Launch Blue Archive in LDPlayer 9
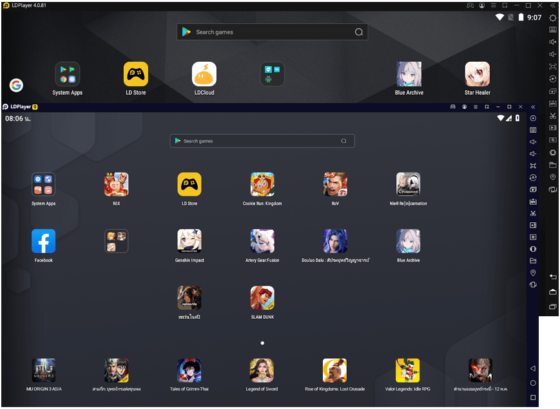560x409 pixels. (408, 241)
